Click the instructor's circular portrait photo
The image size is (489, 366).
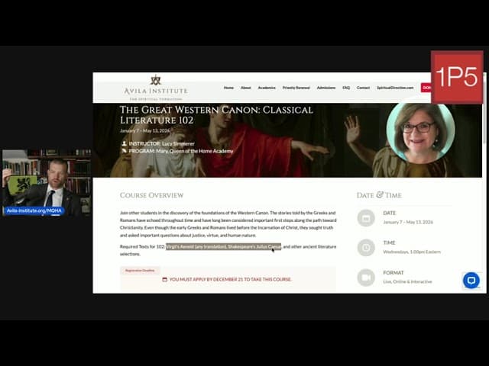tap(419, 132)
